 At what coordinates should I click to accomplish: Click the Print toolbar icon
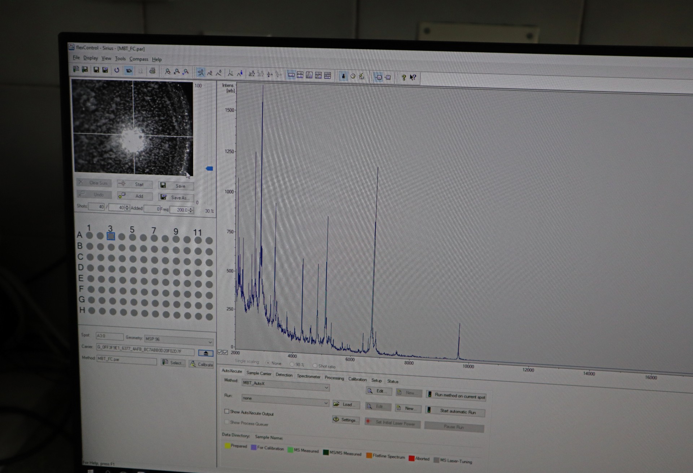point(153,71)
